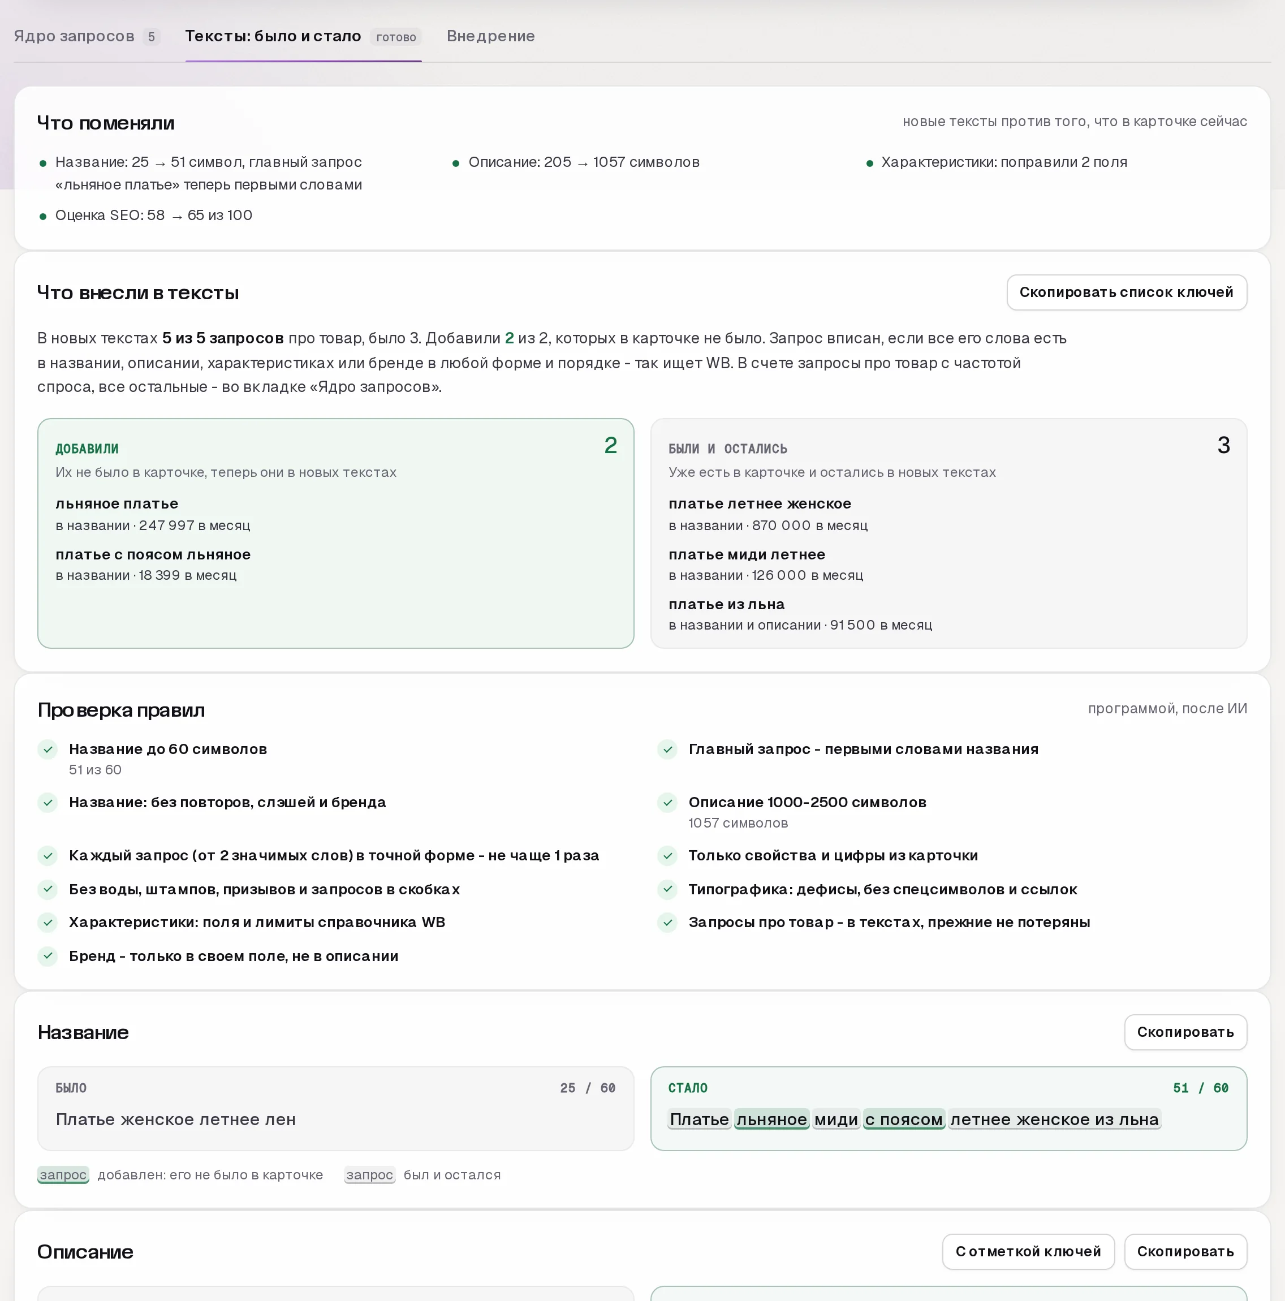This screenshot has width=1285, height=1301.
Task: Click the first word «Платье» in the new title
Action: (699, 1119)
